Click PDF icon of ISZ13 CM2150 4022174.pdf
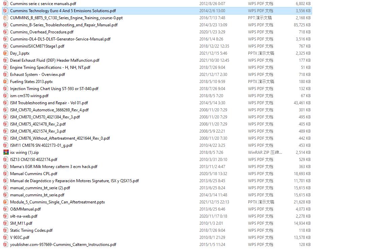This screenshot has height=250, width=370. click(5, 160)
